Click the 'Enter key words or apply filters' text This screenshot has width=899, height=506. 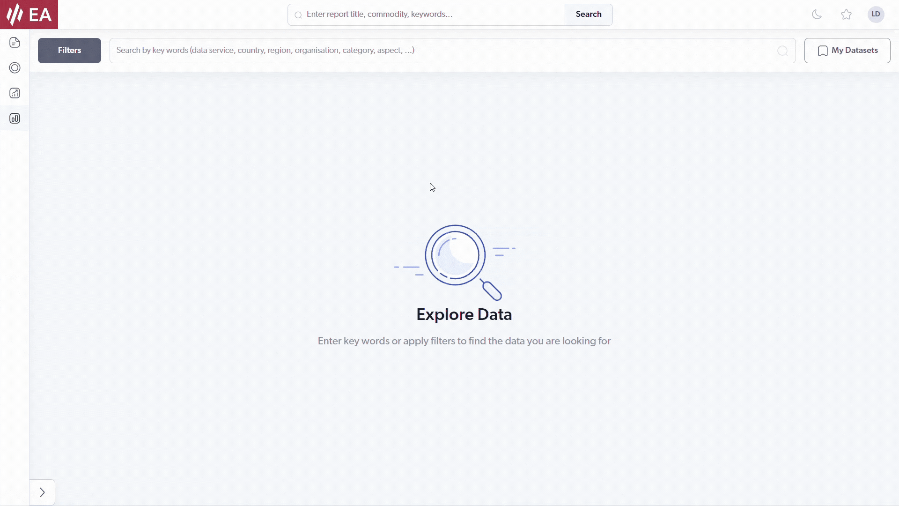coord(464,341)
